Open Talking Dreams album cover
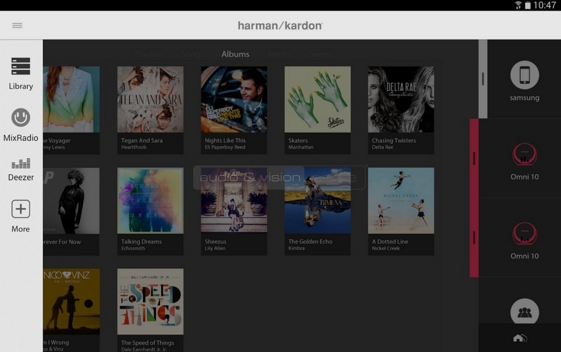This screenshot has width=561, height=352. (150, 201)
